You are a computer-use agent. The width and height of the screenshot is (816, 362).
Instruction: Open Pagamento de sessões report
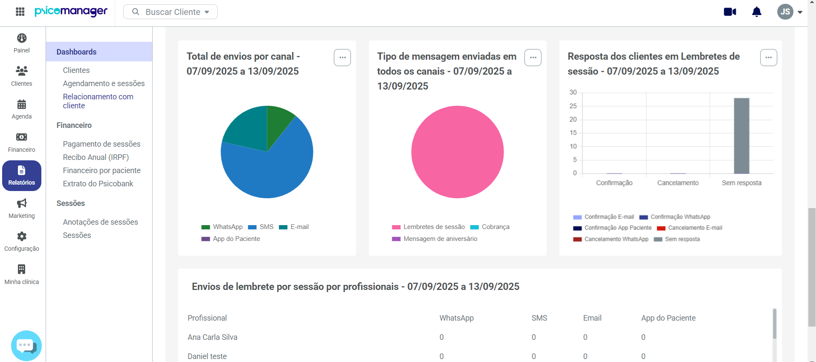(x=102, y=144)
